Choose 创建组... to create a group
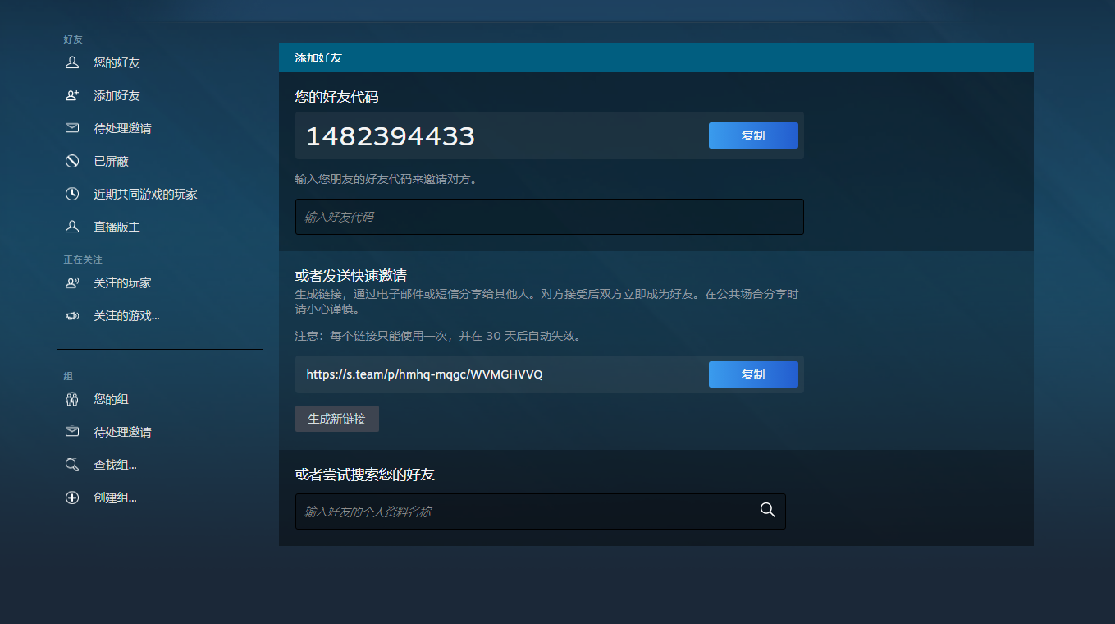Screen dimensions: 1115x624 pyautogui.click(x=115, y=498)
